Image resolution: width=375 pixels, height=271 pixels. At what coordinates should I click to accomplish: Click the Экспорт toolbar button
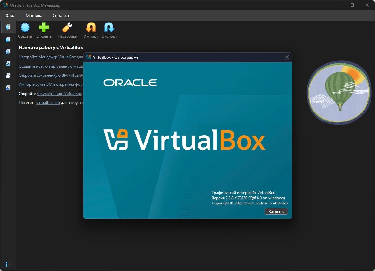[109, 30]
